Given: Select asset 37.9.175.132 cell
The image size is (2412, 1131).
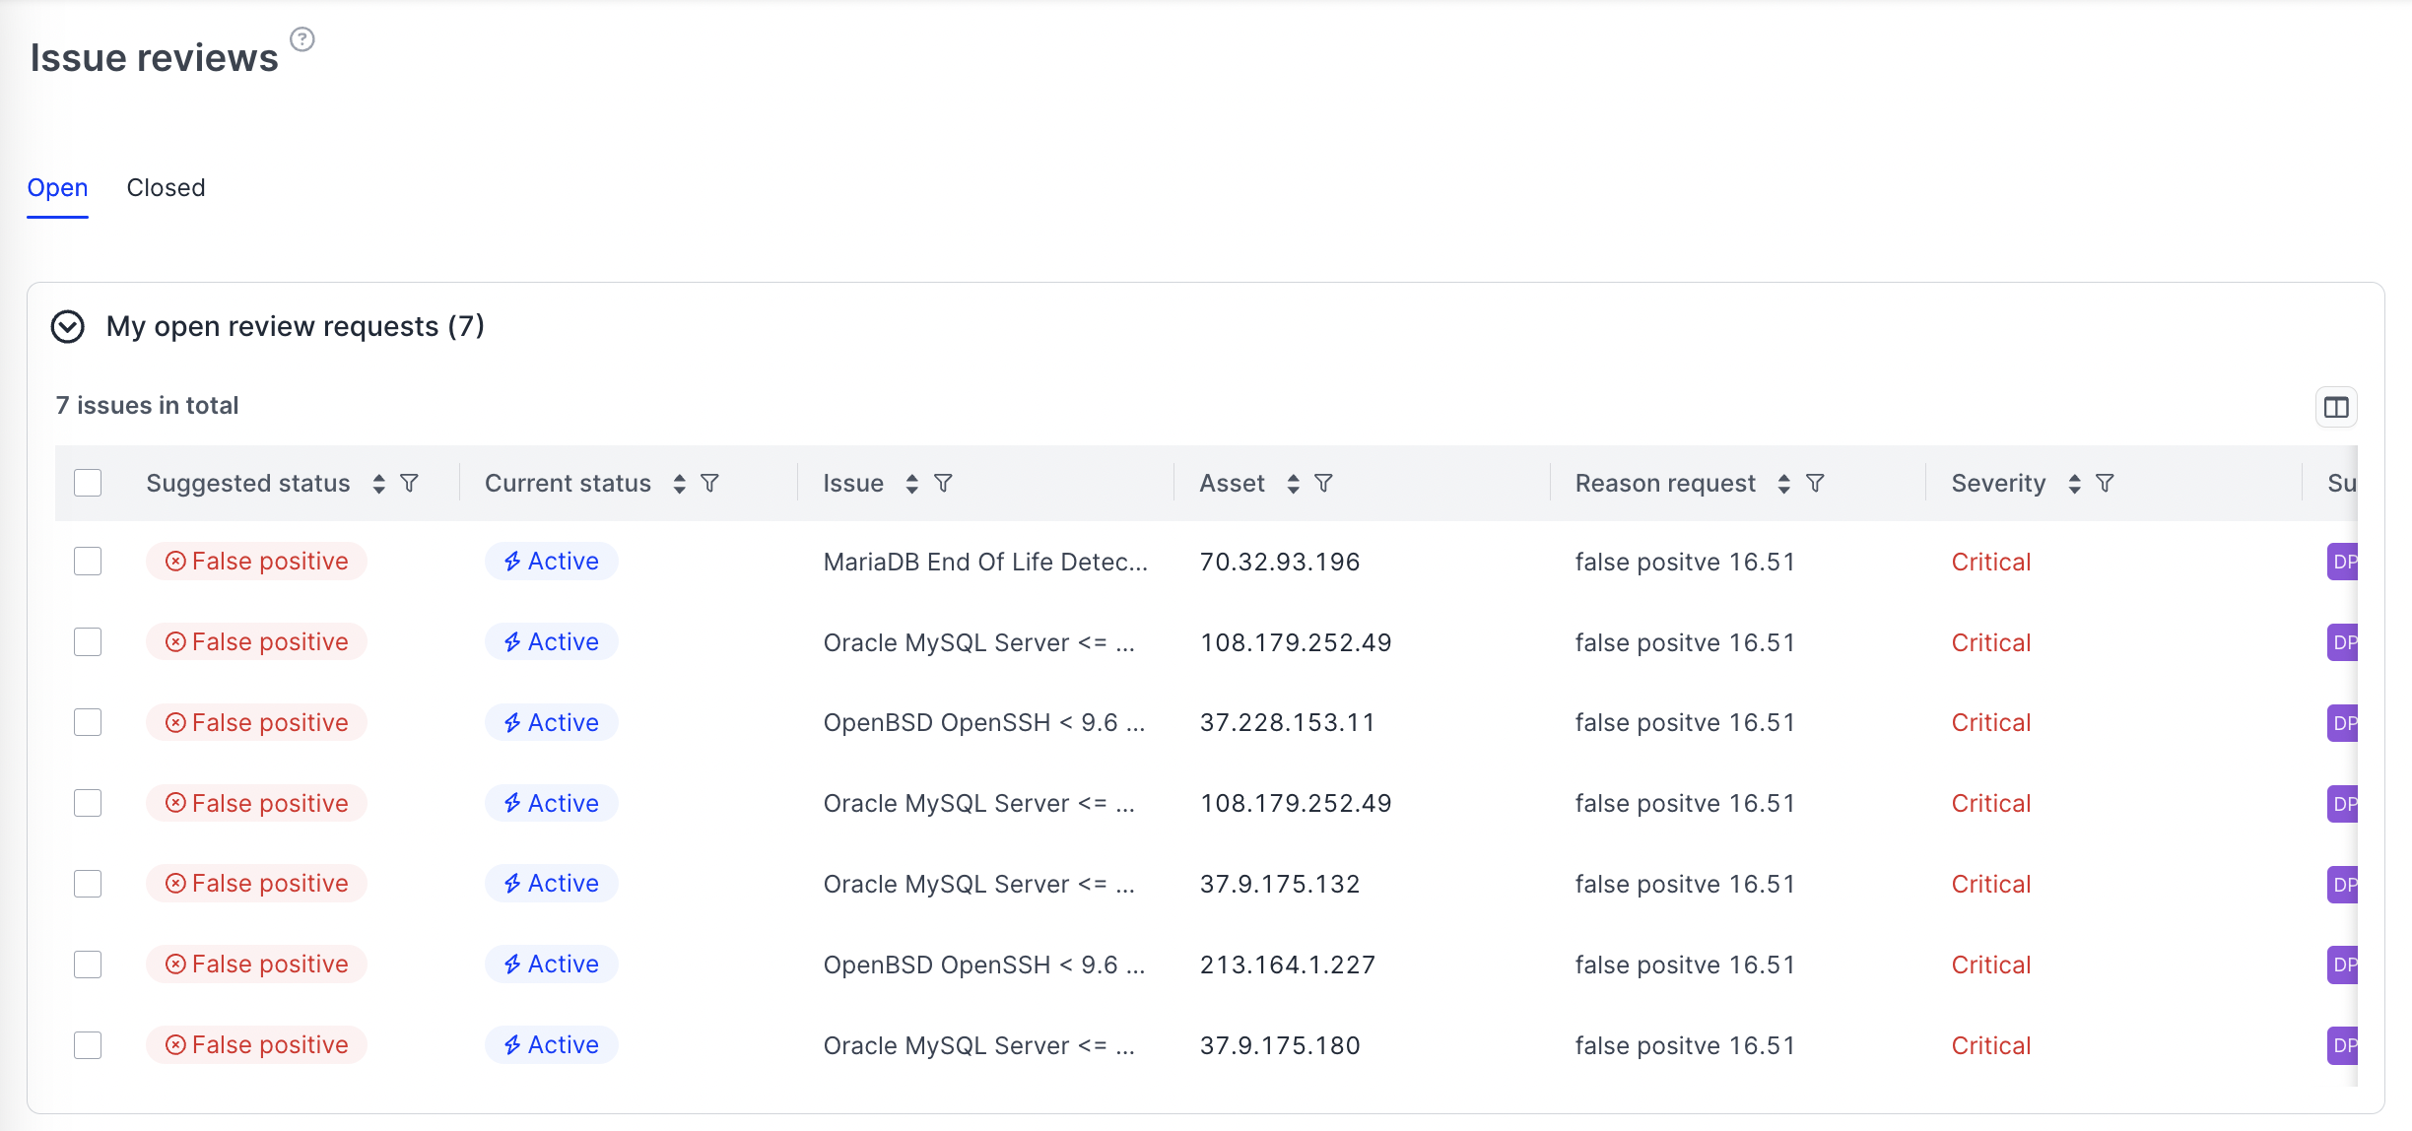Looking at the screenshot, I should point(1279,884).
